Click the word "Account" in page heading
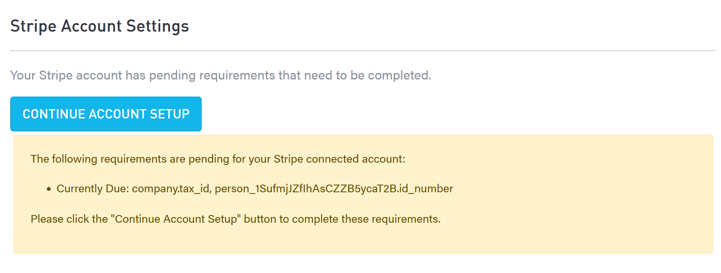Viewport: 721px width, 273px height. tap(91, 26)
